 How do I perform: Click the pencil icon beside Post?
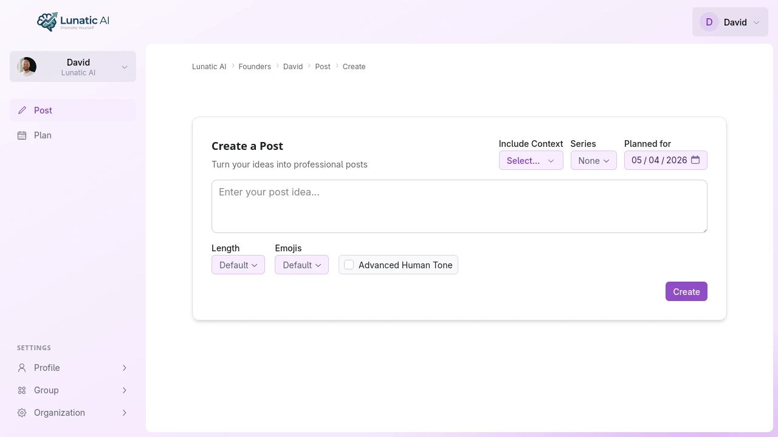[x=22, y=110]
